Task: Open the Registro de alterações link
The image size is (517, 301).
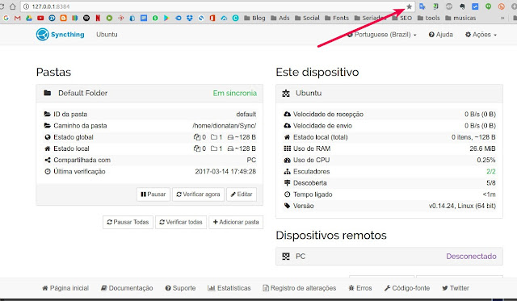Action: 300,288
